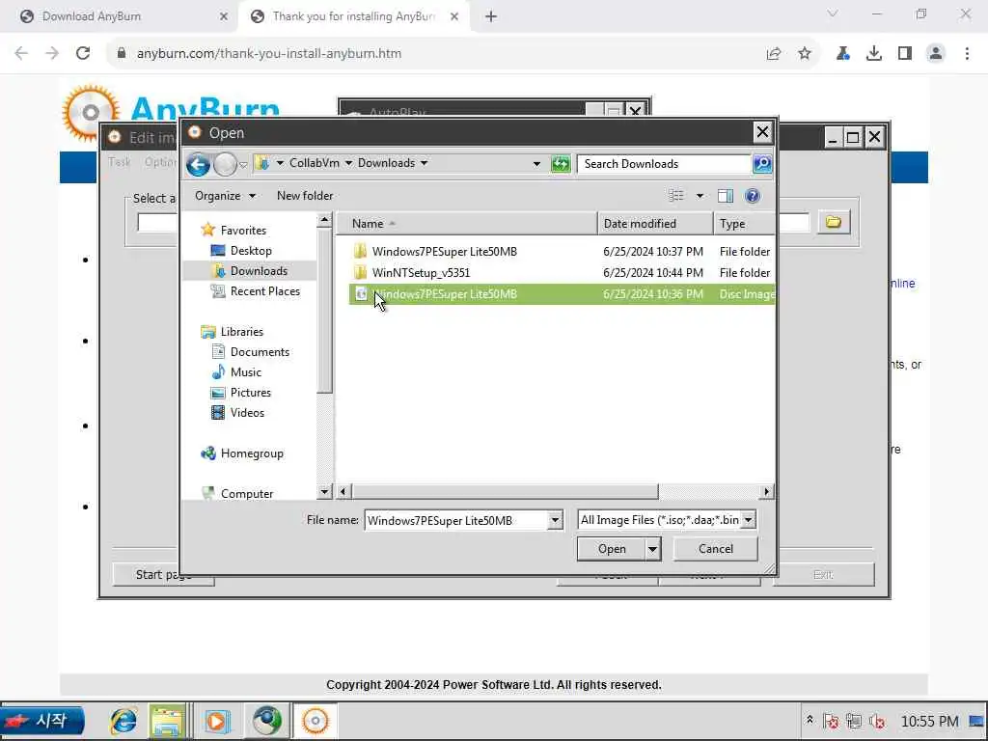
Task: Open the Open button's split arrow
Action: [653, 549]
